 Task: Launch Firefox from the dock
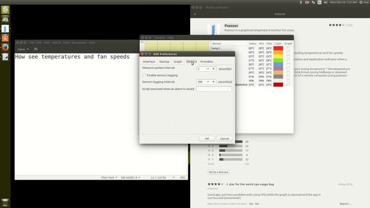[5, 47]
